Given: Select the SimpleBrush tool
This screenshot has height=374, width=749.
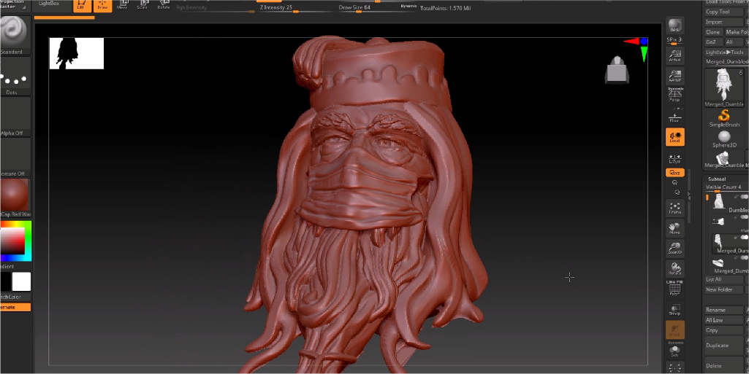Looking at the screenshot, I should click(724, 118).
